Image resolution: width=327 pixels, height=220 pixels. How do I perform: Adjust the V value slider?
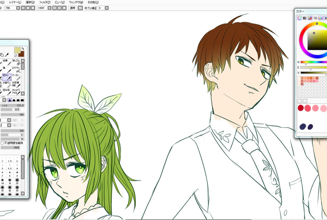[314, 73]
